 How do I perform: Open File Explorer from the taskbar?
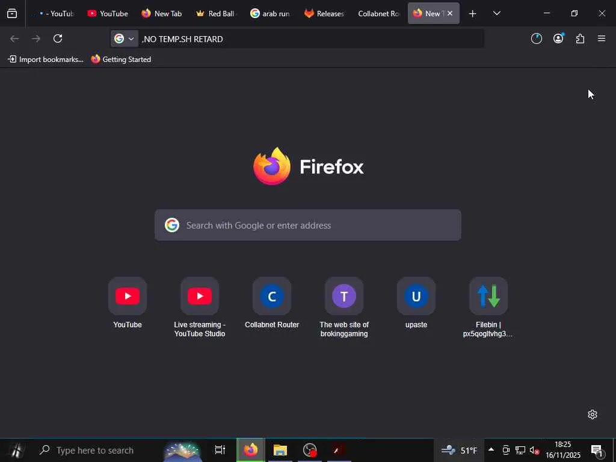coord(280,450)
